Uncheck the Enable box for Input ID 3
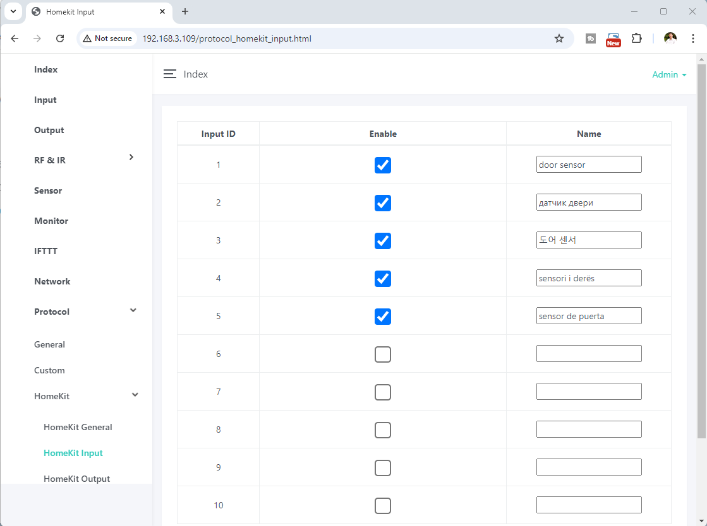 point(382,241)
